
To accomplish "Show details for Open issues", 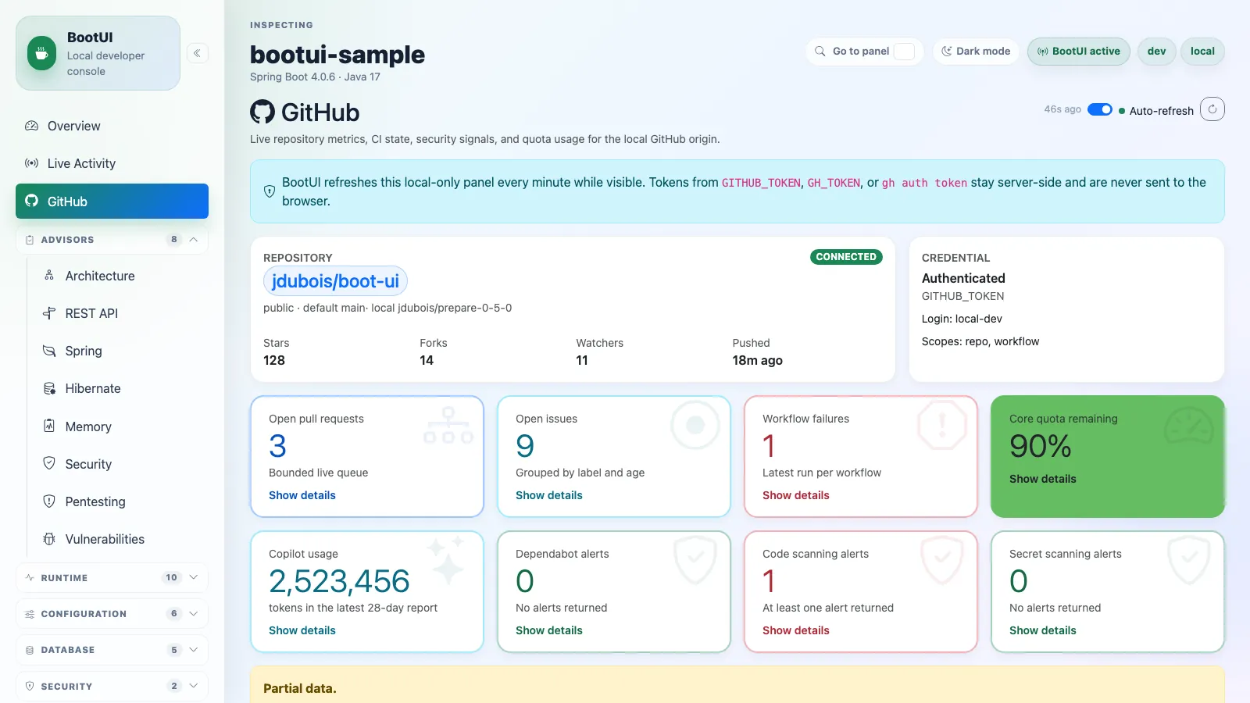I will click(x=549, y=495).
